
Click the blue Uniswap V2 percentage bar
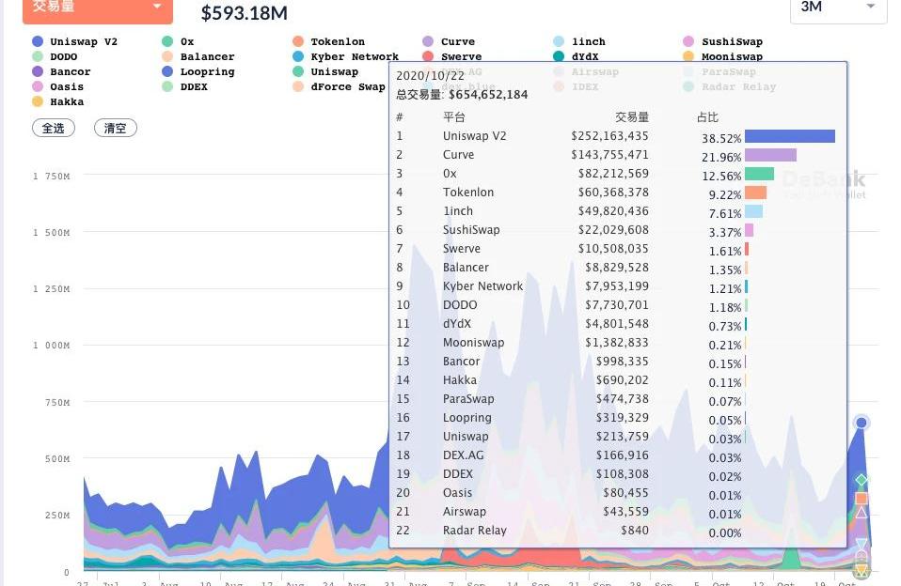[x=789, y=136]
